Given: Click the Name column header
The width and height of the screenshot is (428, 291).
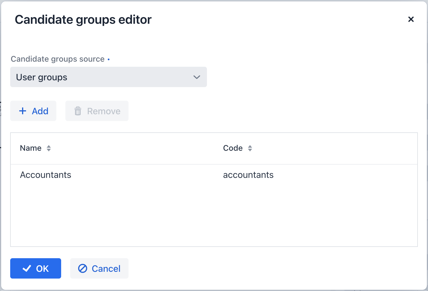Looking at the screenshot, I should coord(30,148).
